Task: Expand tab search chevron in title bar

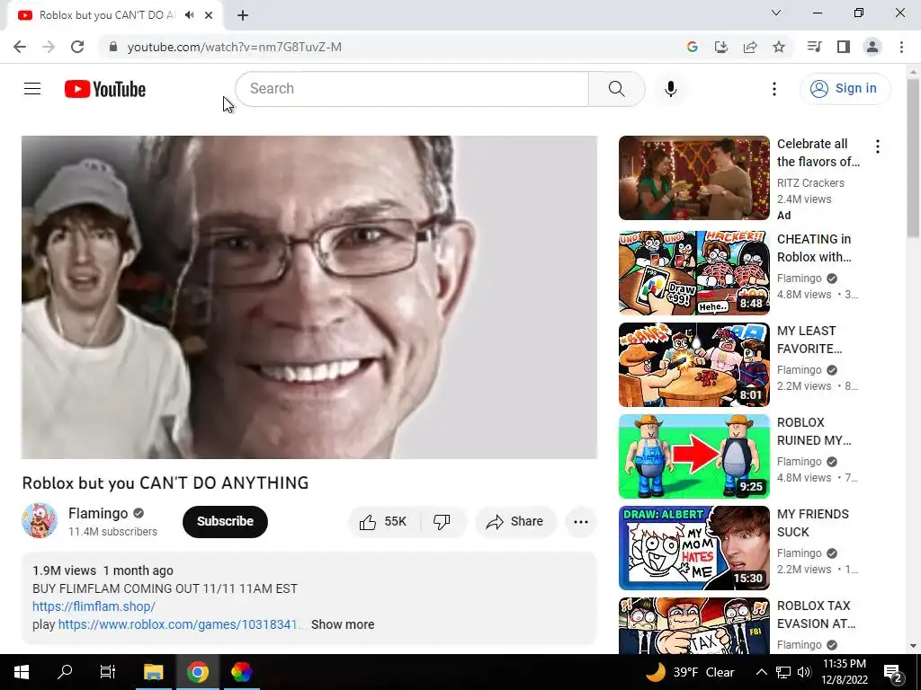Action: [776, 13]
